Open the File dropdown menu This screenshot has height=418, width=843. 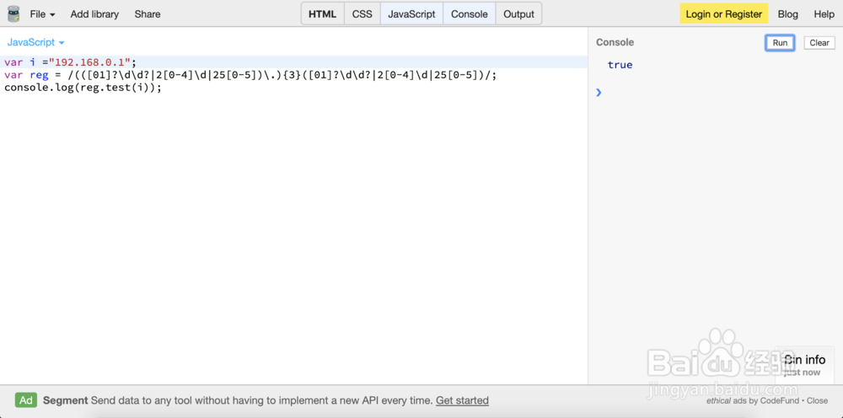(x=42, y=14)
